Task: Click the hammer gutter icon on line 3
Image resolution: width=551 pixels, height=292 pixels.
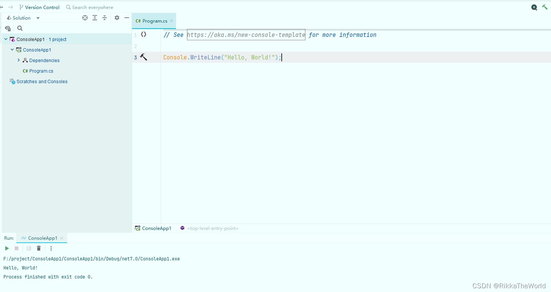Action: point(144,57)
